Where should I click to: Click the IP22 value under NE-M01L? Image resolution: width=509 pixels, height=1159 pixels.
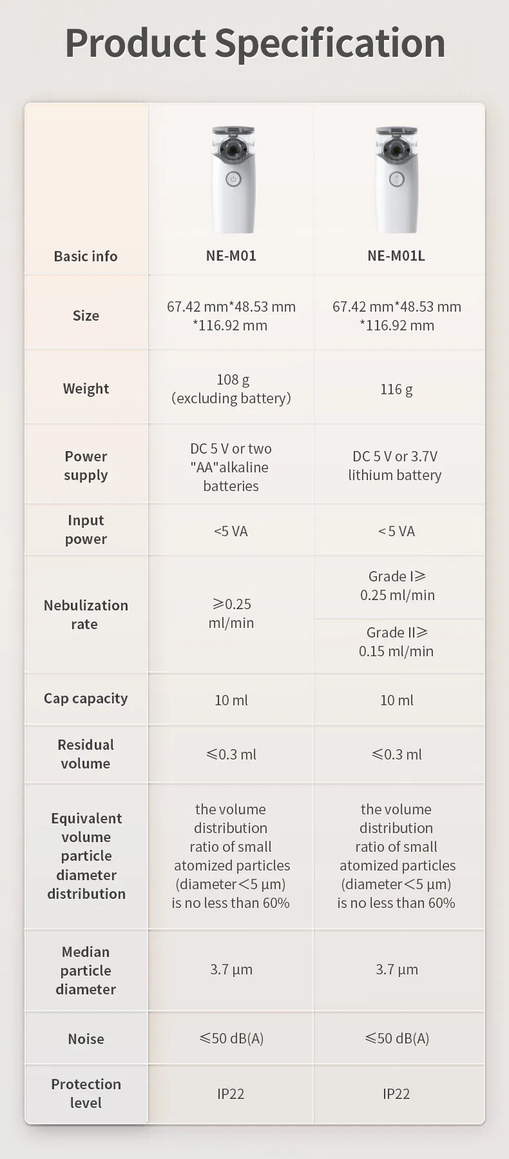click(396, 1093)
